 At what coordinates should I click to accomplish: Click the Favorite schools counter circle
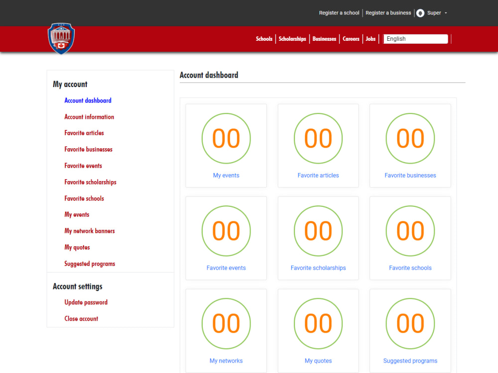[x=410, y=231]
